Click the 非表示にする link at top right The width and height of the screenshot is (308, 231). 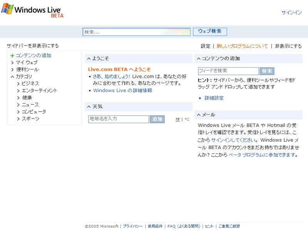[x=288, y=46]
